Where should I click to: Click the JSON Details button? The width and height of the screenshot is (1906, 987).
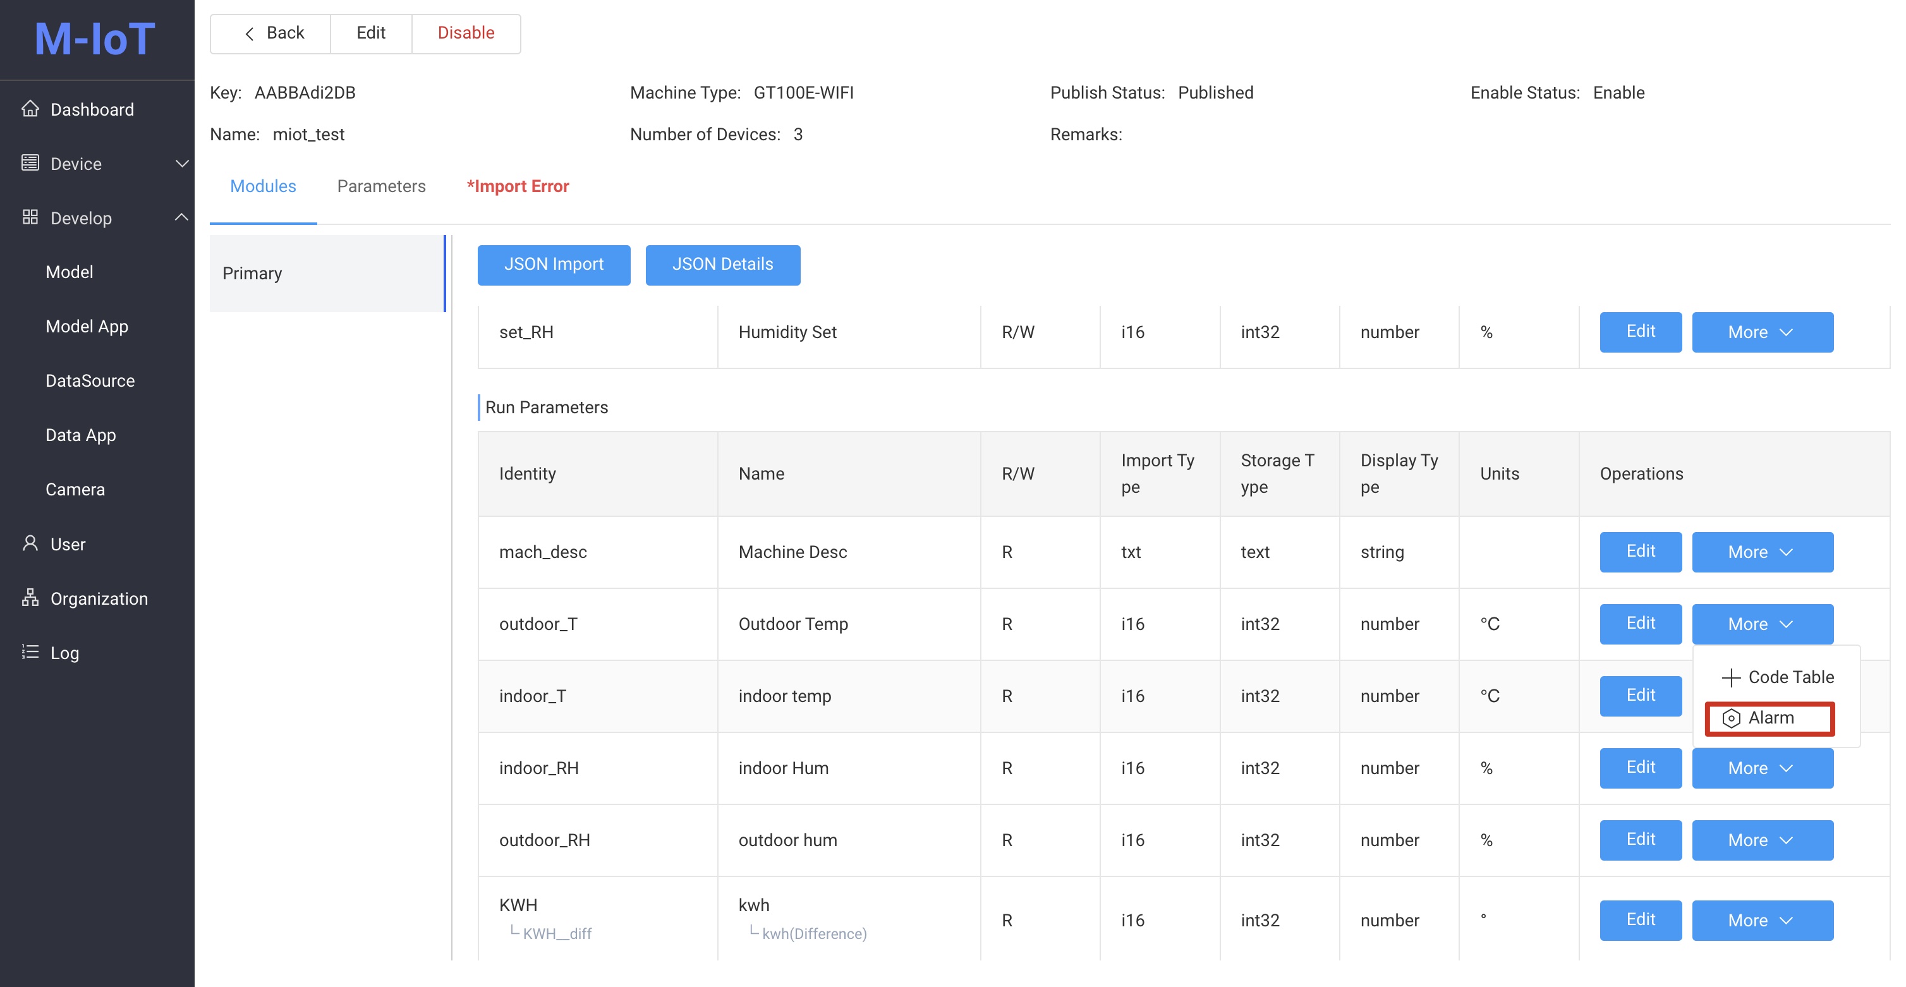(x=722, y=264)
